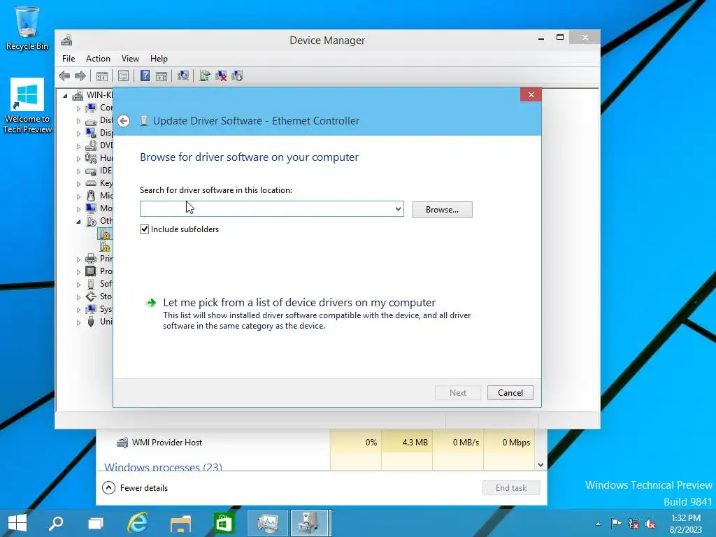The width and height of the screenshot is (716, 537).
Task: Expand the System devices tree node arrow
Action: [78, 310]
